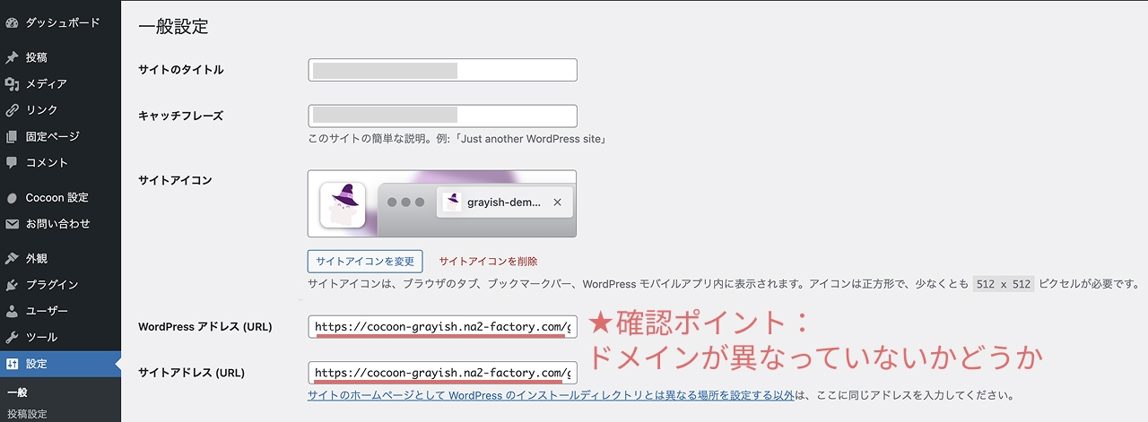Open the WordPress install directory help link
The image size is (1148, 422).
(551, 395)
